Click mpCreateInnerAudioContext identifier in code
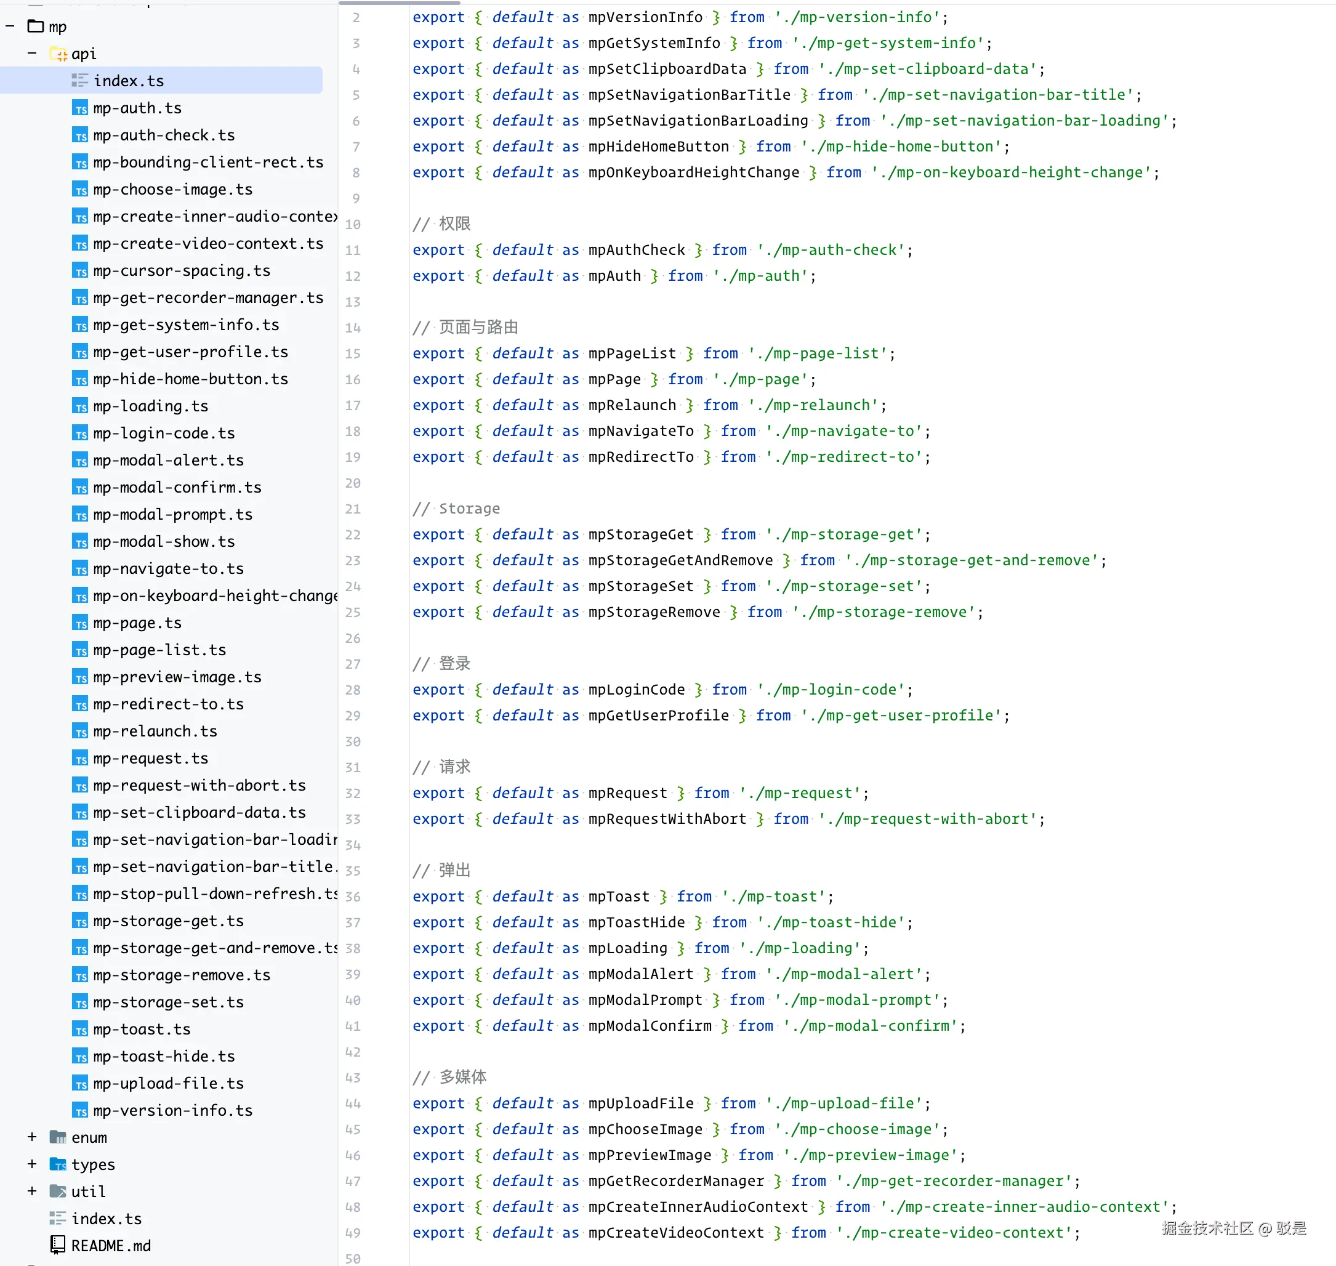1336x1266 pixels. (698, 1207)
